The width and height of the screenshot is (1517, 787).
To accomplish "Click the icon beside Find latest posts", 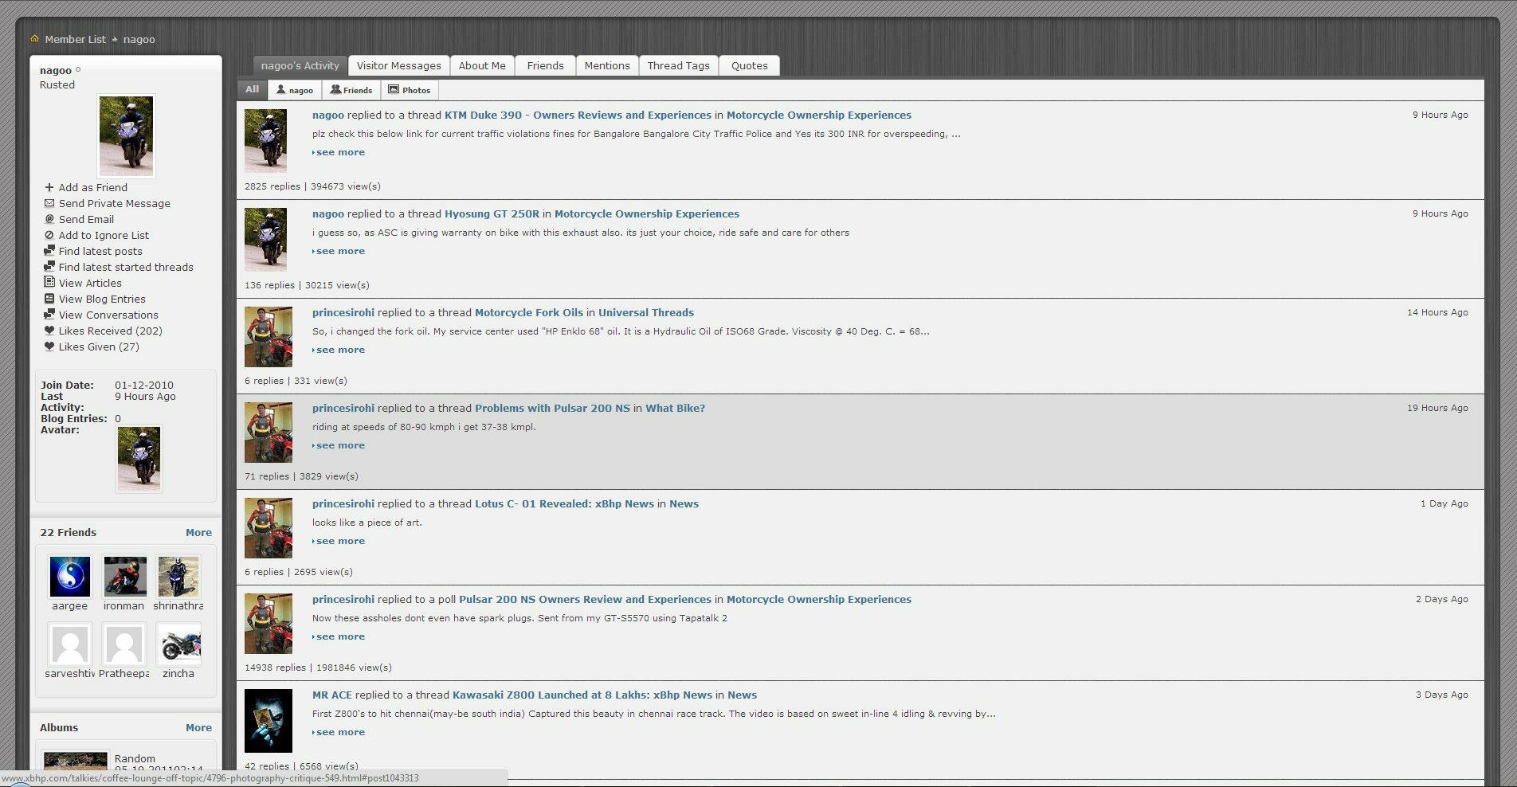I will click(x=49, y=250).
